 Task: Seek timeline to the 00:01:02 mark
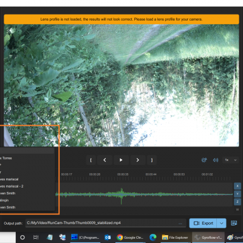point(207,174)
